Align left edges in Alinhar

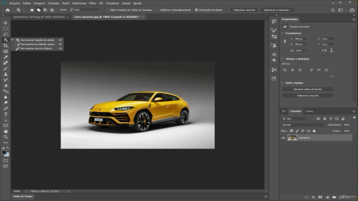285,70
